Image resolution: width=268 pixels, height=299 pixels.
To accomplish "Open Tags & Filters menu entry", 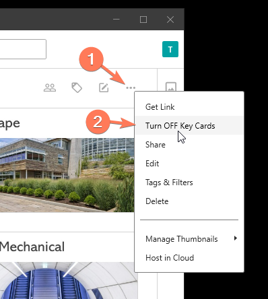I will (189, 182).
